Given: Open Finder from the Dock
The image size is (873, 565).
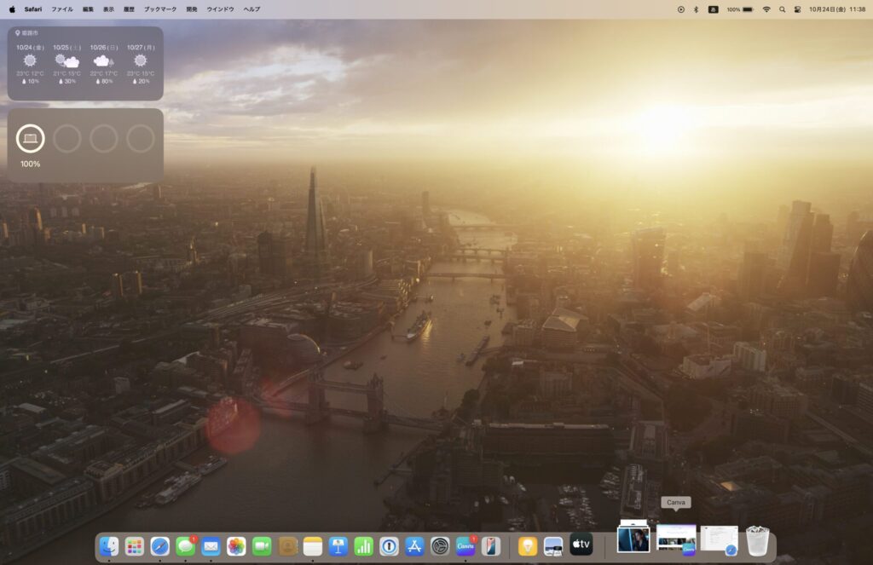Looking at the screenshot, I should [x=109, y=546].
